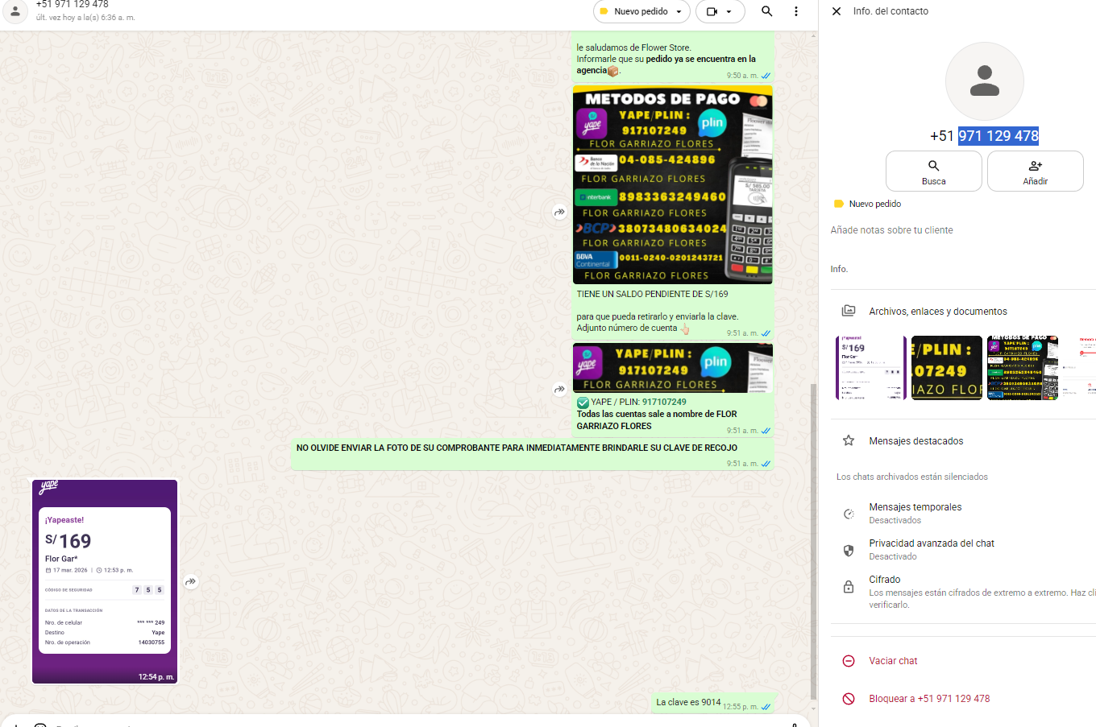The height and width of the screenshot is (727, 1096).
Task: Open the S/169 Yape receipt thumbnail in media
Action: (x=870, y=368)
